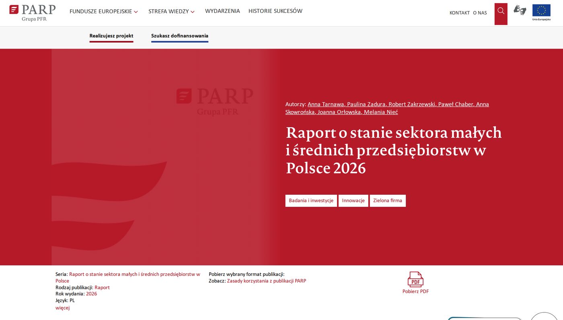Switch to Szukasz dofinansowania tab
Viewport: 563px width, 320px height.
pos(180,36)
